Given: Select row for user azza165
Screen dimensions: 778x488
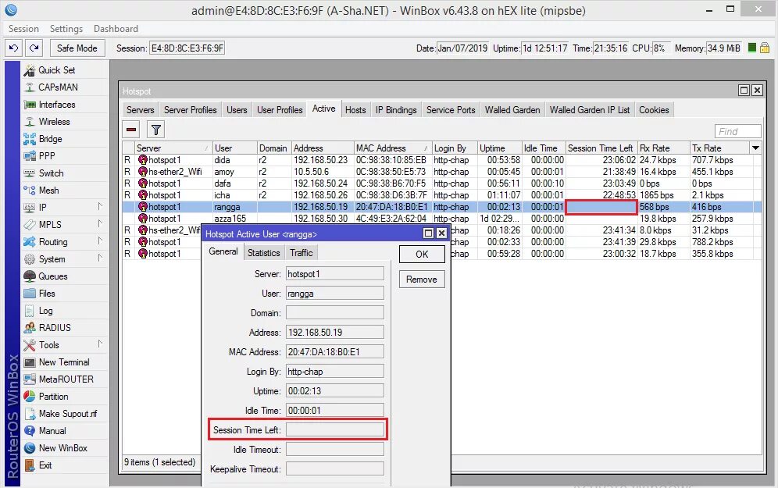Looking at the screenshot, I should [441, 219].
